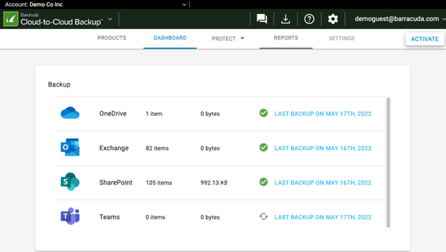The width and height of the screenshot is (446, 252).
Task: Click the Teams row label
Action: point(109,217)
